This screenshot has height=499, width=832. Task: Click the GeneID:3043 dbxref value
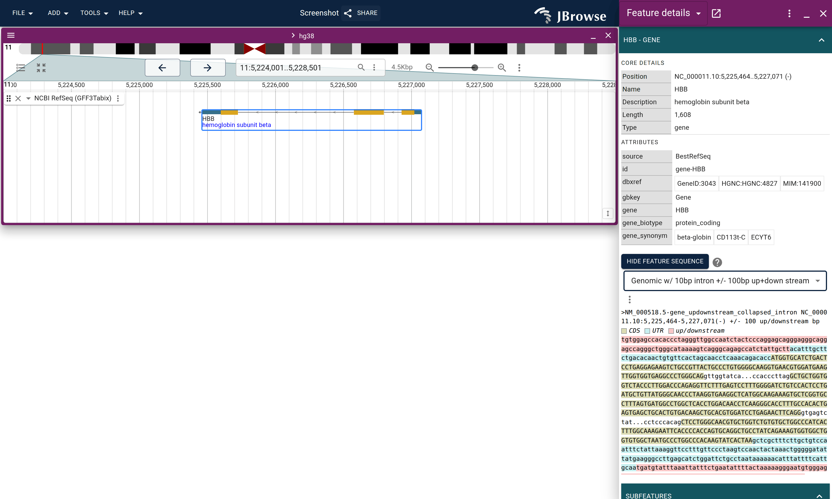(x=696, y=184)
